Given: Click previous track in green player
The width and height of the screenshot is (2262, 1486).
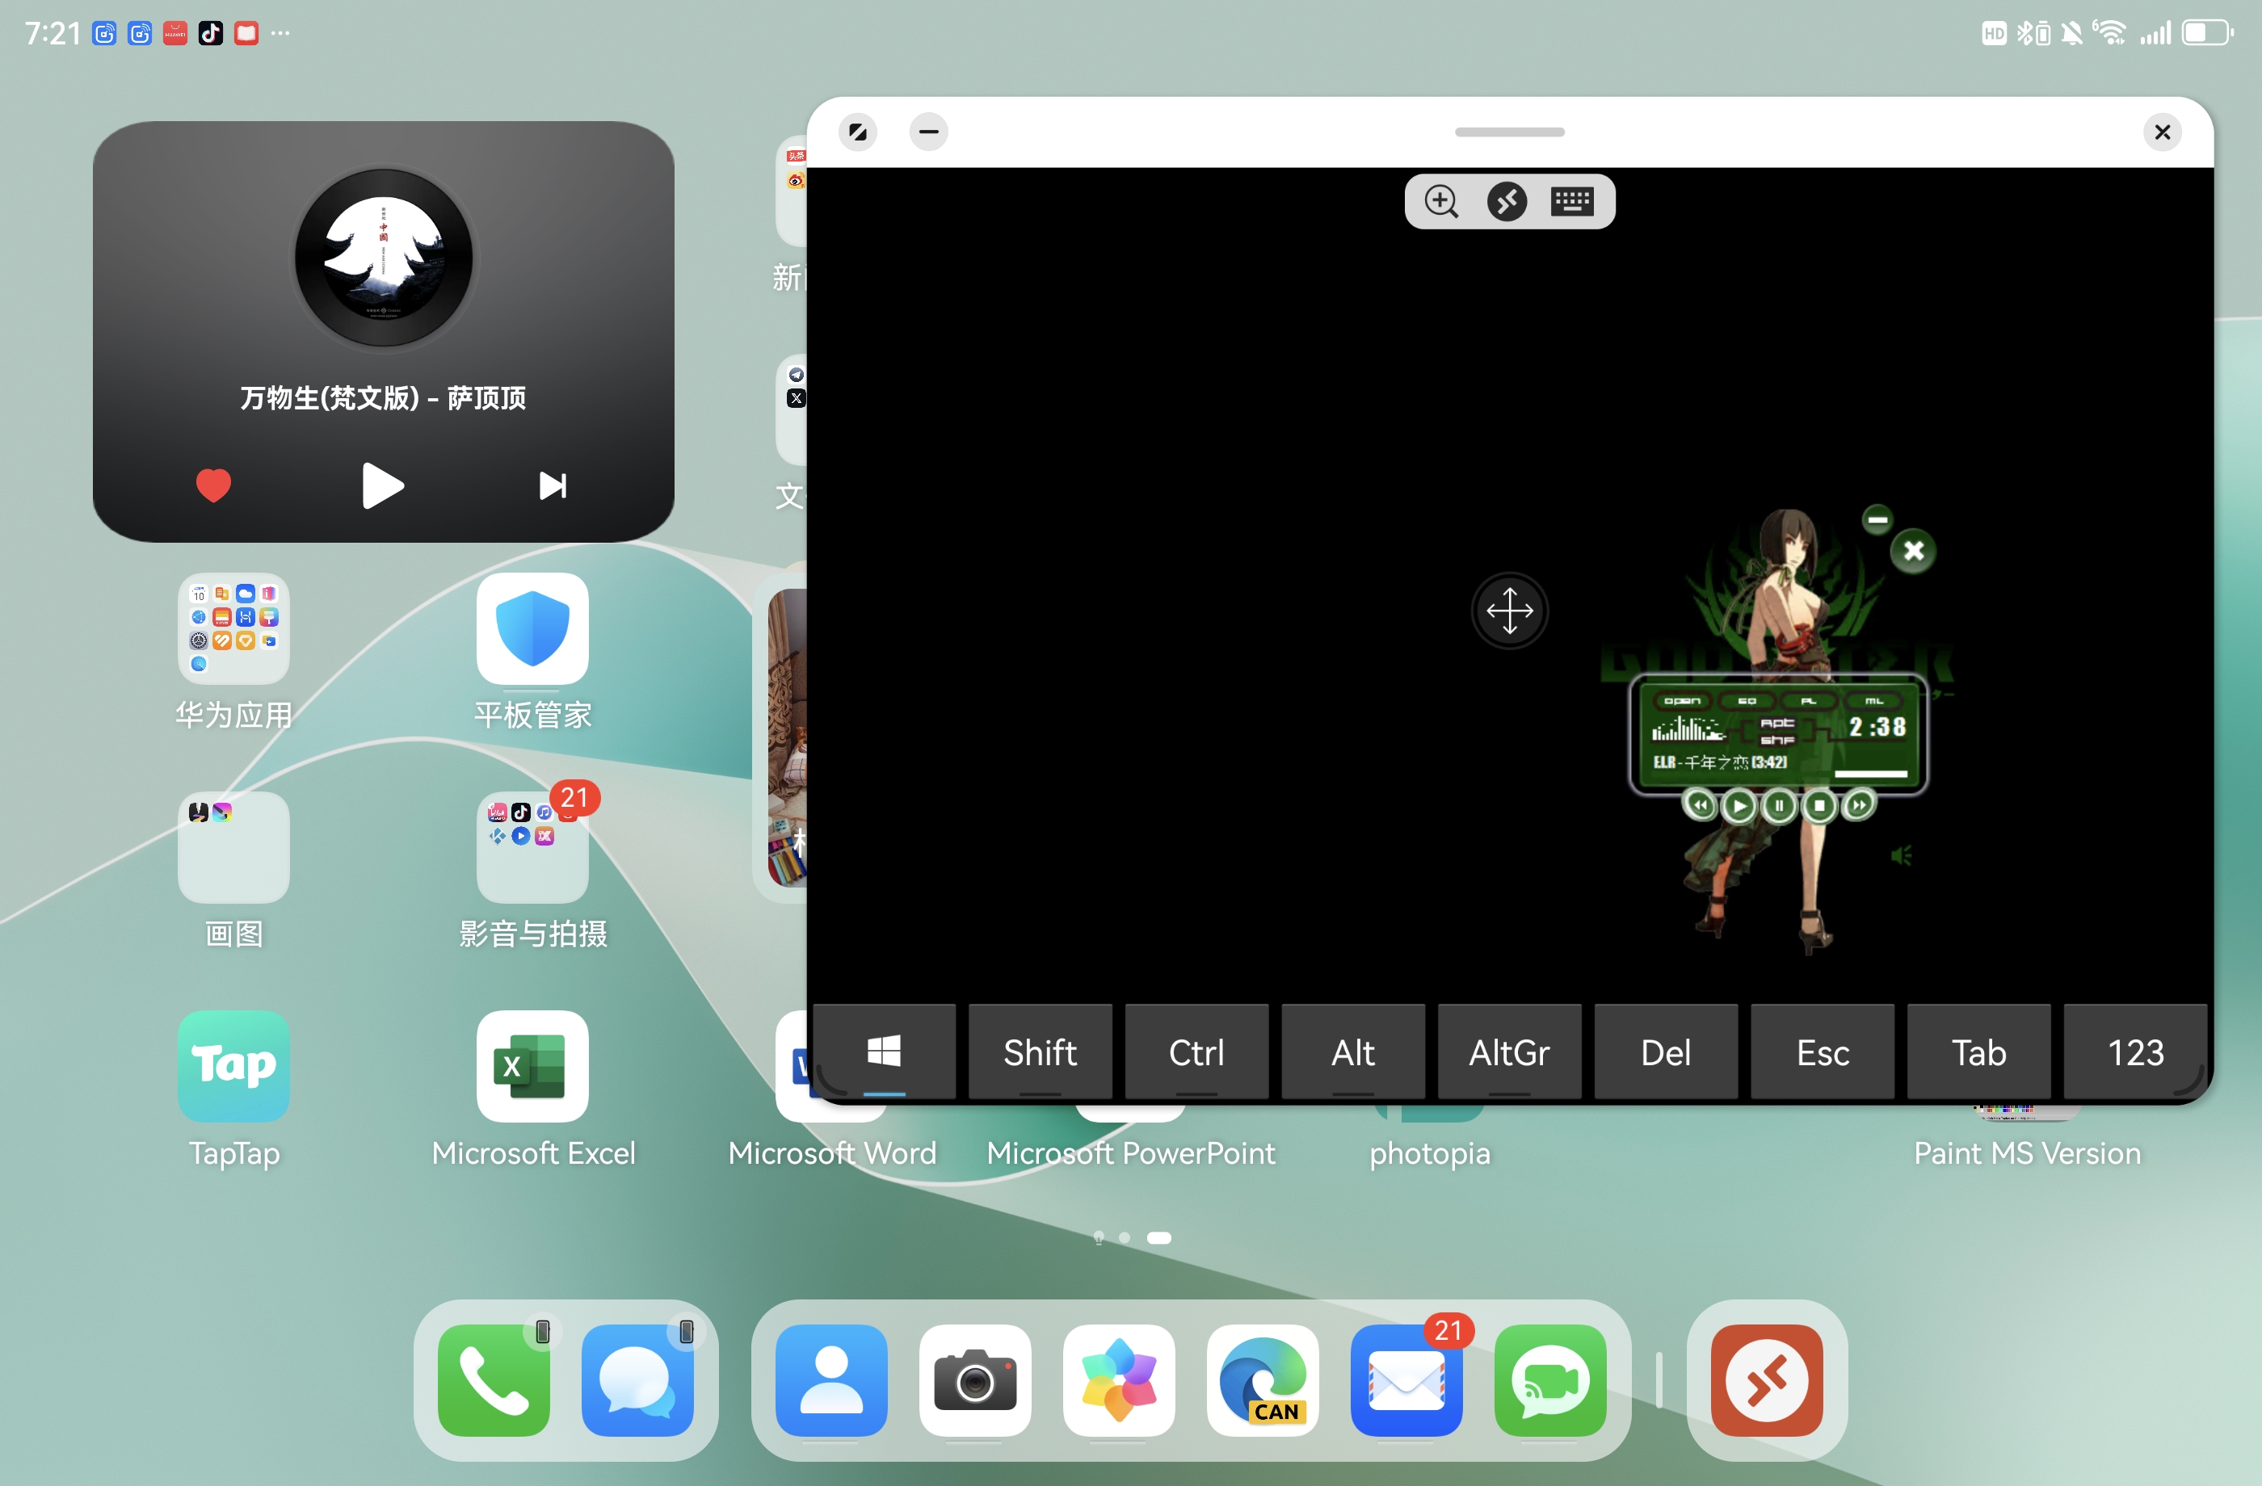Looking at the screenshot, I should [1700, 806].
